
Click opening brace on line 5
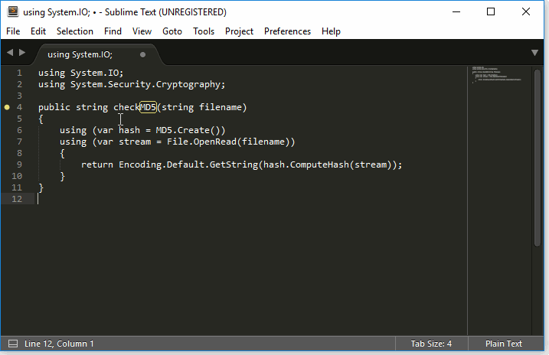tap(41, 119)
